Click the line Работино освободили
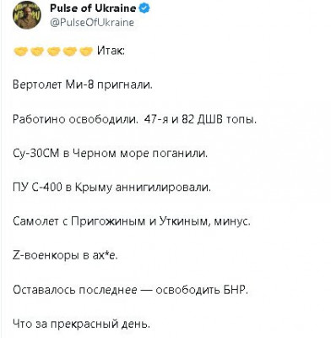The image size is (331, 338). [75, 119]
